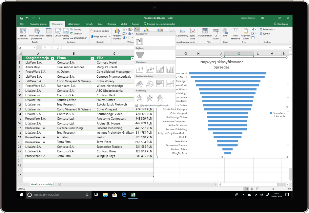Switch to Page Break Preview in status bar
Image resolution: width=309 pixels, height=213 pixels.
pyautogui.click(x=258, y=189)
